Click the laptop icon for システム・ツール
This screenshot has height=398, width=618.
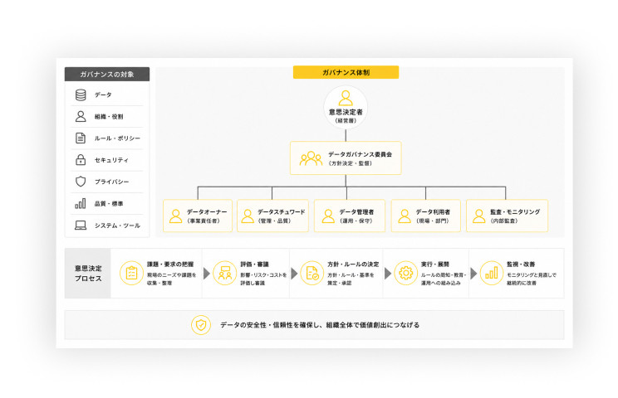pyautogui.click(x=81, y=225)
